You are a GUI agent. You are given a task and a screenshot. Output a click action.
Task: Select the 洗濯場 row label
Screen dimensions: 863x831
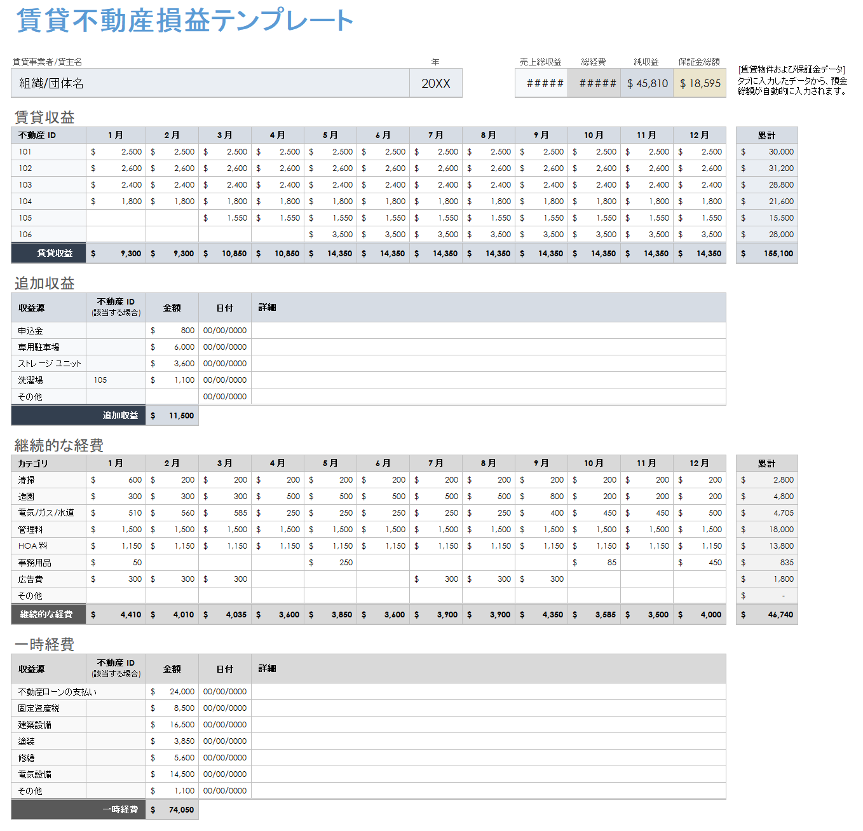click(x=49, y=380)
